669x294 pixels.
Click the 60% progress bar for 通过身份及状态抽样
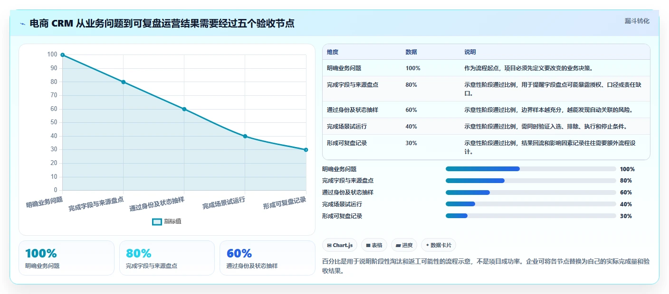(x=531, y=193)
